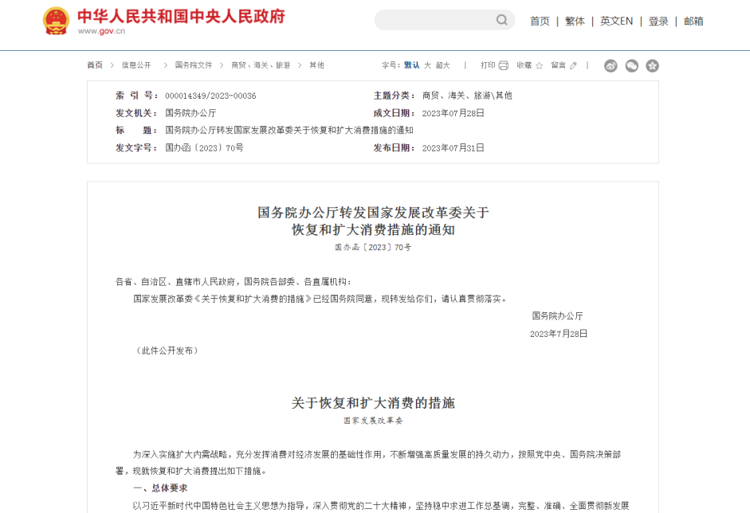Screen dimensions: 750x513
Task: Share the page to Weibo
Action: pyautogui.click(x=611, y=66)
